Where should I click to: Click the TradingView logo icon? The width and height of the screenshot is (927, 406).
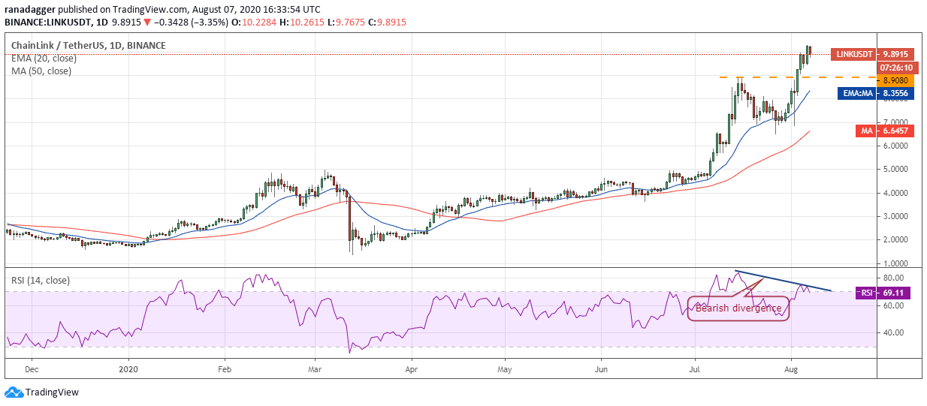(14, 392)
